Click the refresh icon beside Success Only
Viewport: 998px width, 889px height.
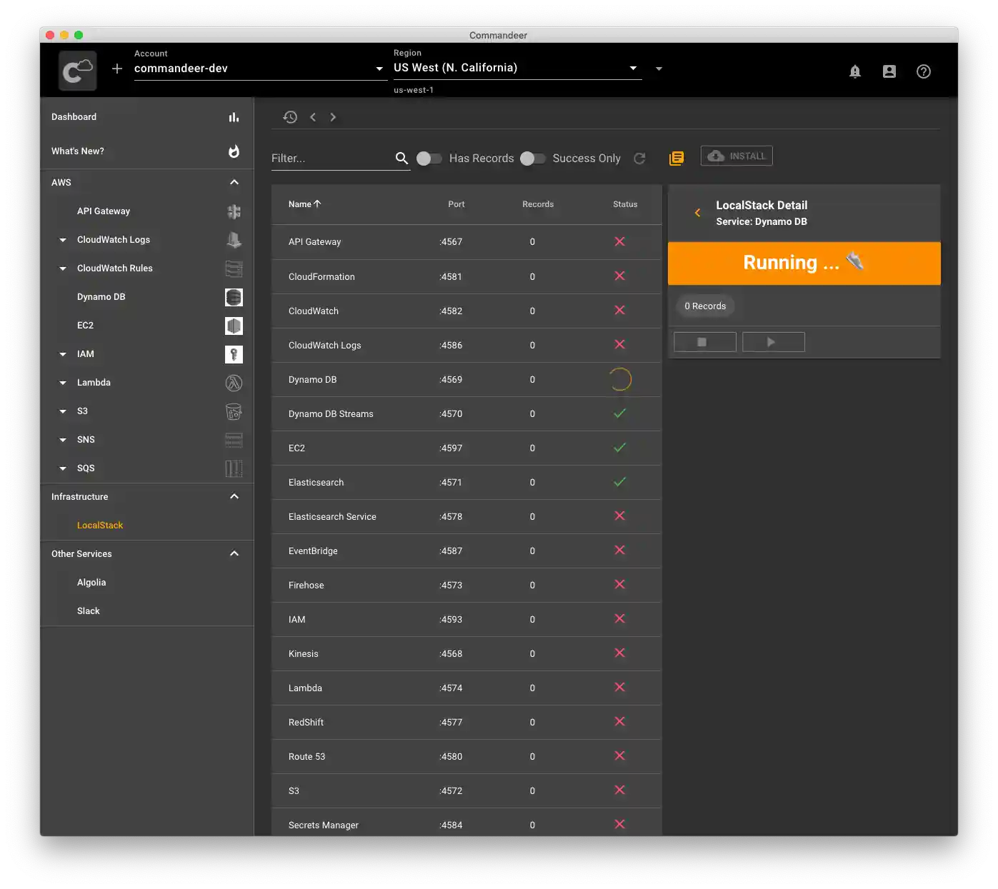[x=639, y=159]
